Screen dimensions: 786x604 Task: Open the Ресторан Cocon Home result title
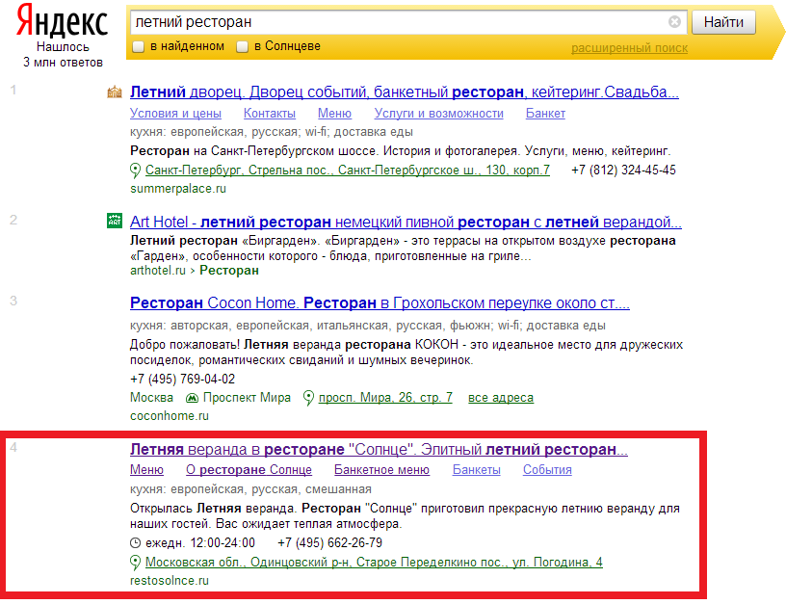pos(380,303)
